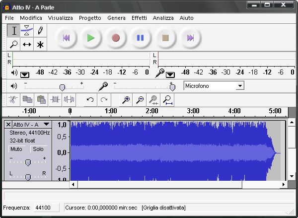Stop playback with the Stop button
Viewport: 298px width, 218px height.
[x=165, y=38]
